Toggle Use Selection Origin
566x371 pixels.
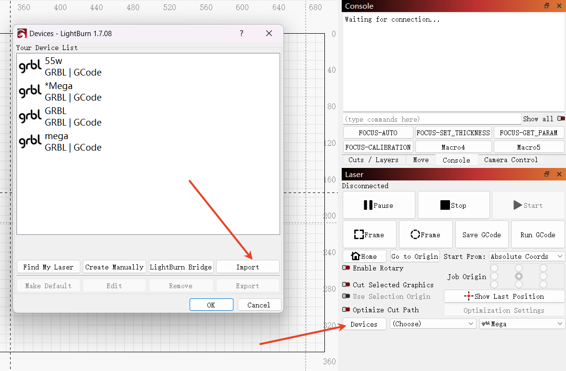[346, 296]
